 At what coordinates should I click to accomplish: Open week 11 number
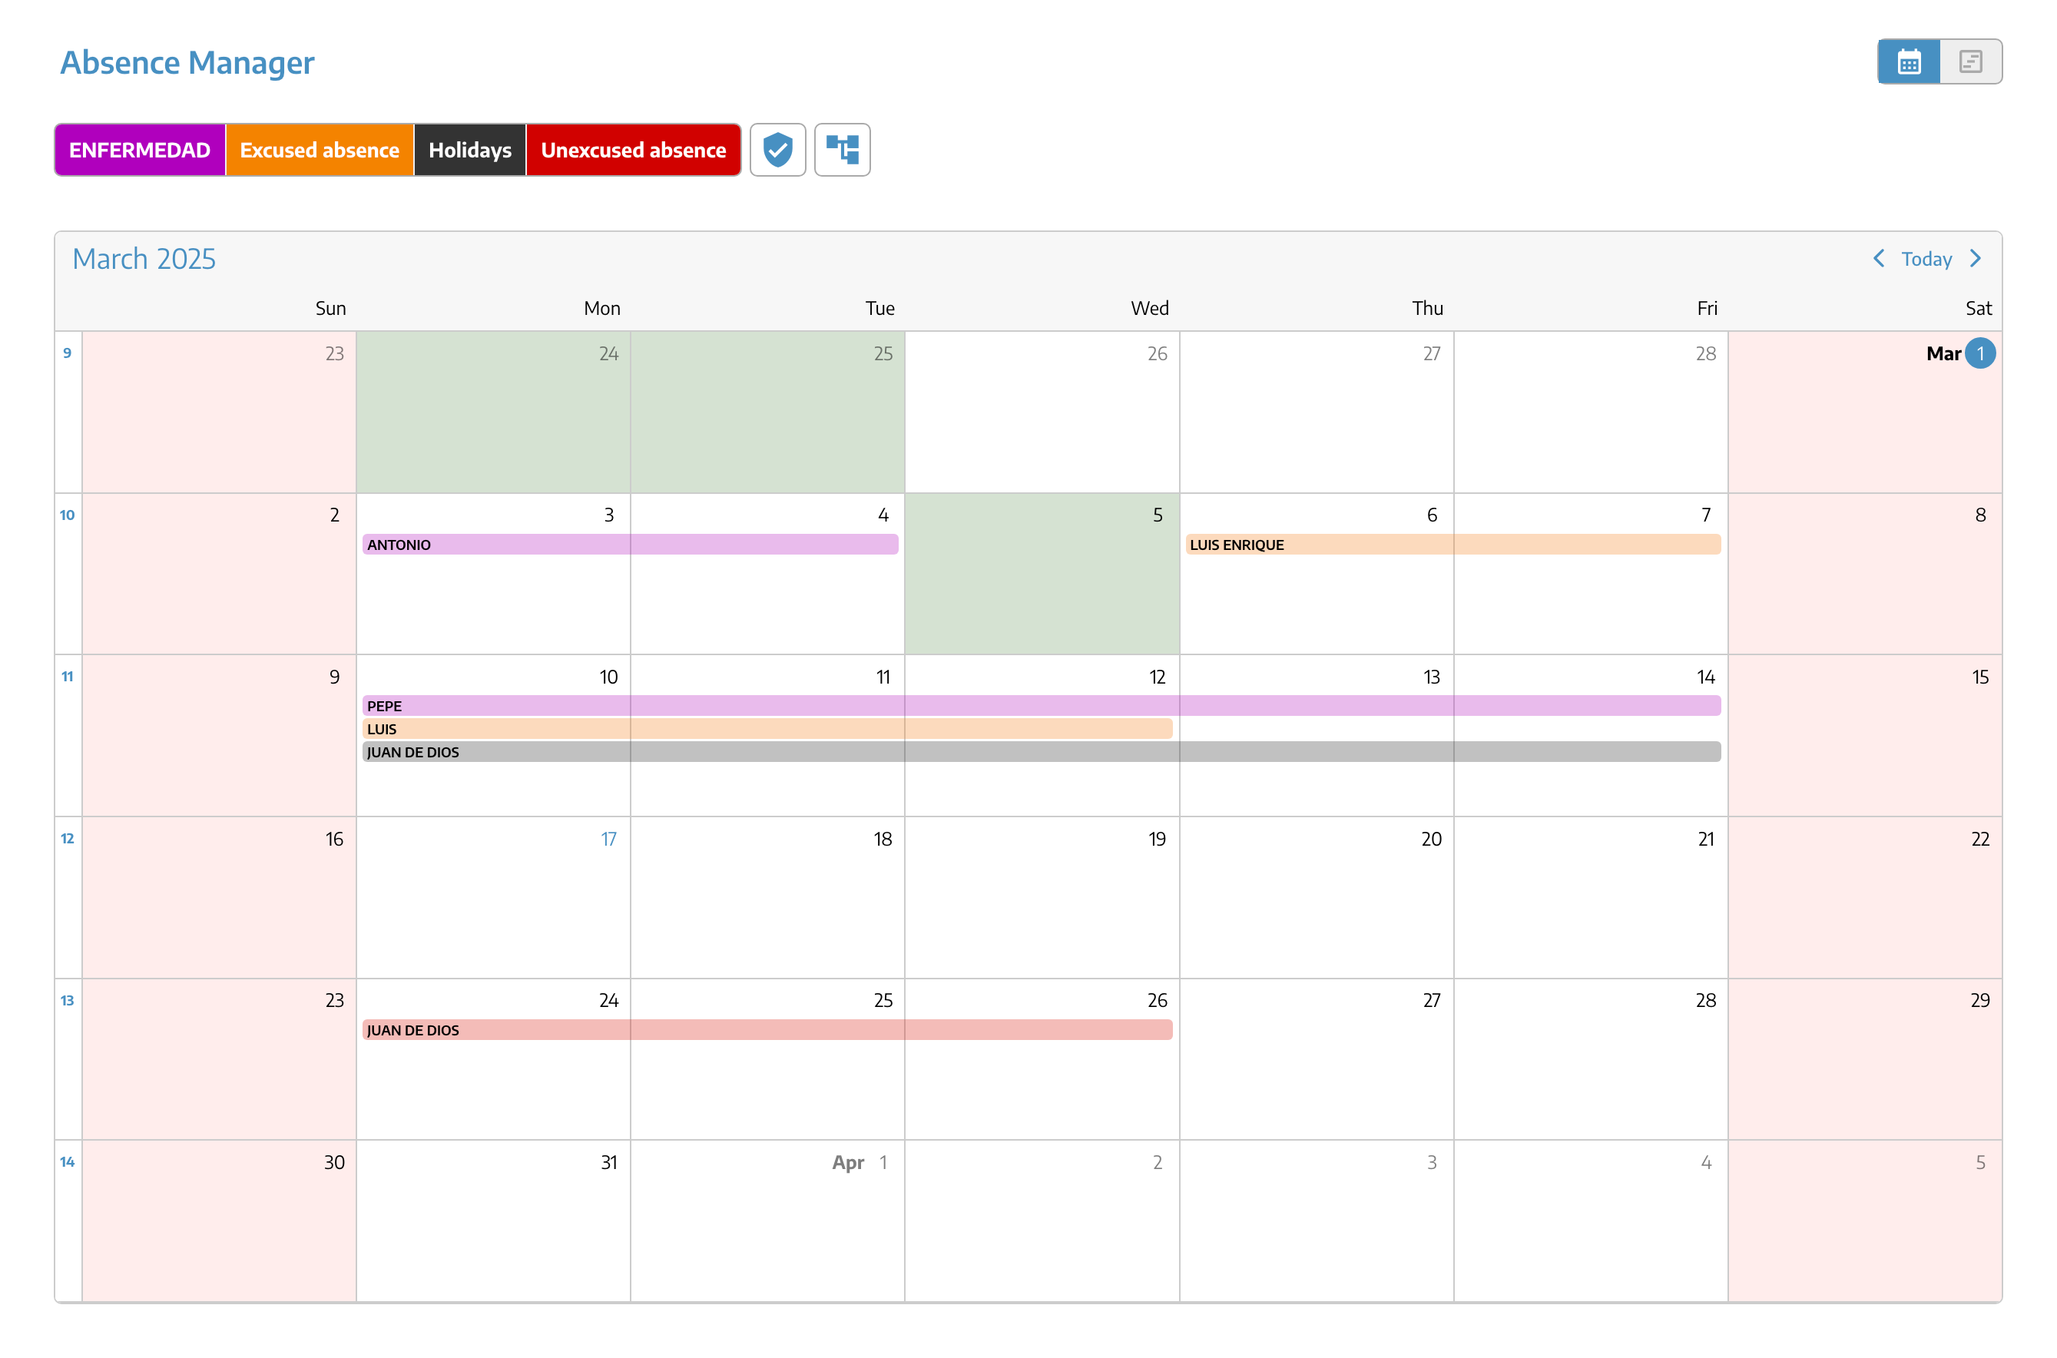67,677
